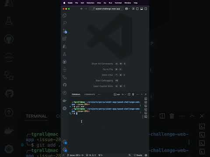Open the Code menu
Image resolution: width=210 pixels, height=157 pixels.
pyautogui.click(x=70, y=3)
